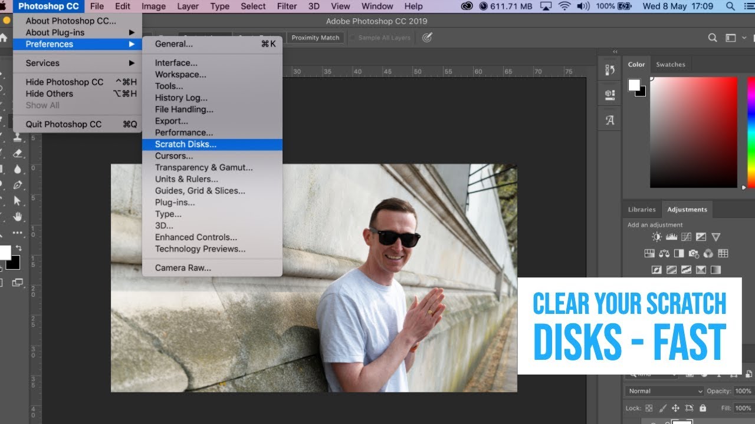Add a Threshold adjustment
Screen dimensions: 755x424
click(686, 270)
